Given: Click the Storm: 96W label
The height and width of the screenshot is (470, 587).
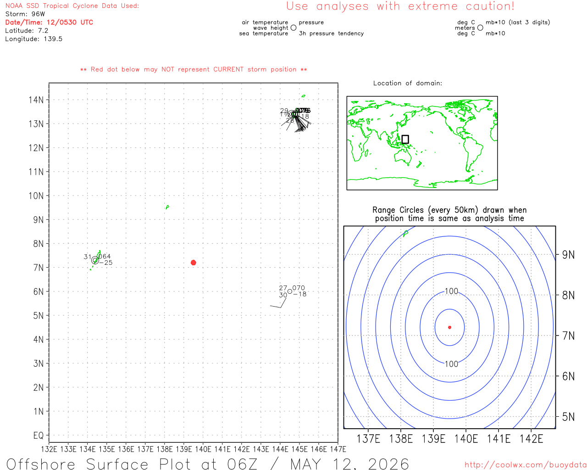Looking at the screenshot, I should pyautogui.click(x=25, y=14).
